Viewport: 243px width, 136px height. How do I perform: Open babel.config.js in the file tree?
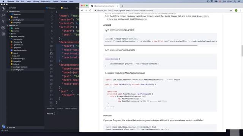19,59
